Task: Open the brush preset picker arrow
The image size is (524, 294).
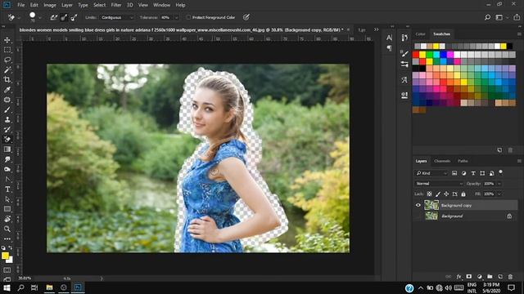Action: tap(40, 17)
